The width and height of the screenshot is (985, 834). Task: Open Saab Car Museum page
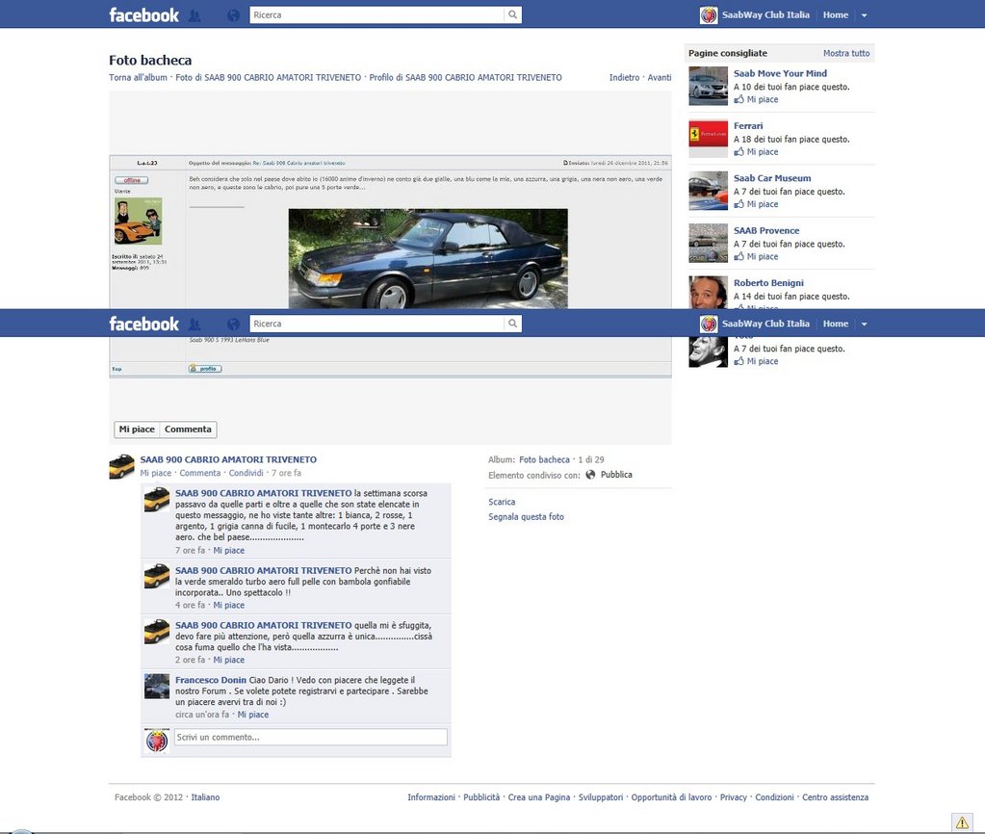pos(772,178)
